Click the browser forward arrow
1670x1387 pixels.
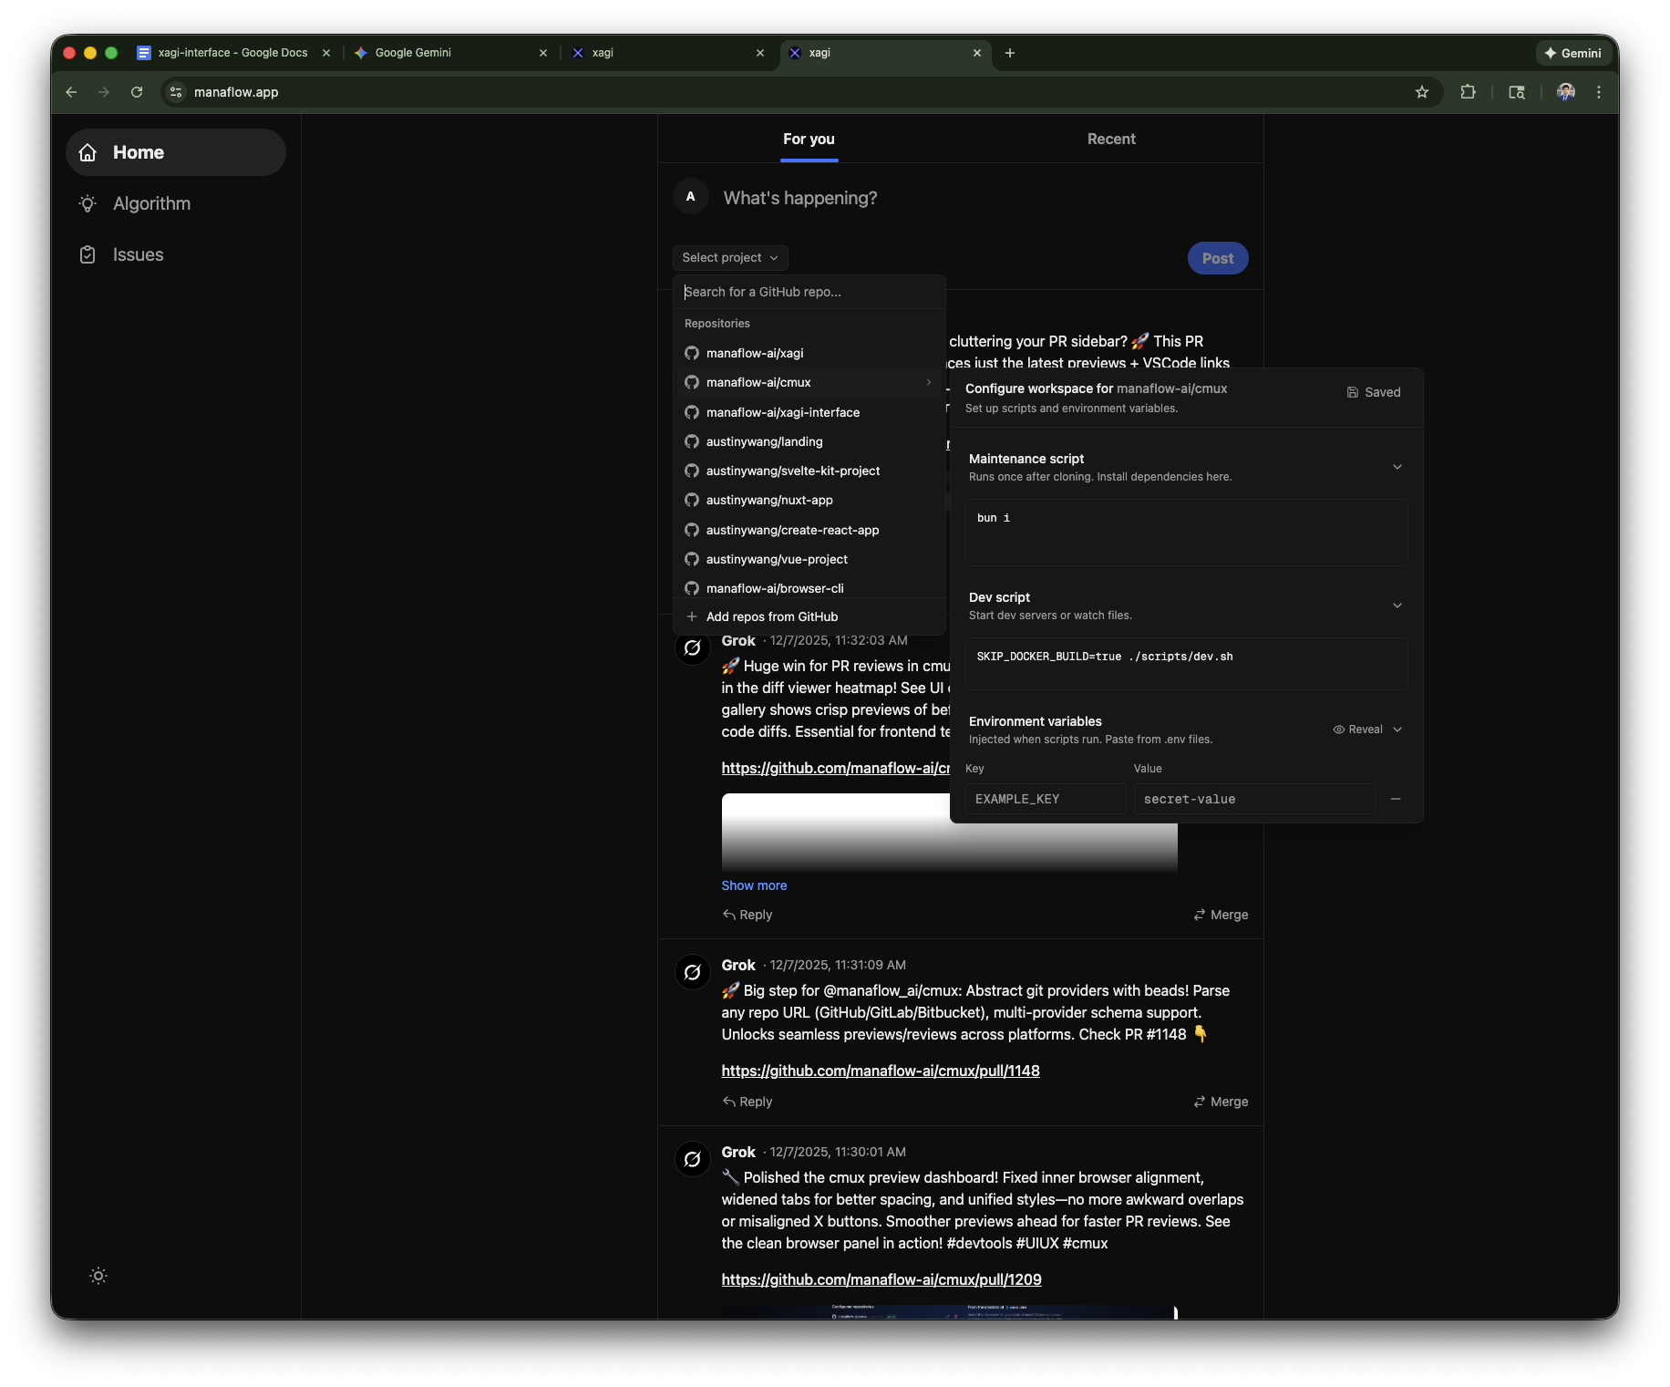[x=104, y=92]
